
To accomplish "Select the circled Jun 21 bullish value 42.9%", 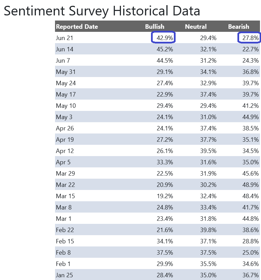I will 165,38.
